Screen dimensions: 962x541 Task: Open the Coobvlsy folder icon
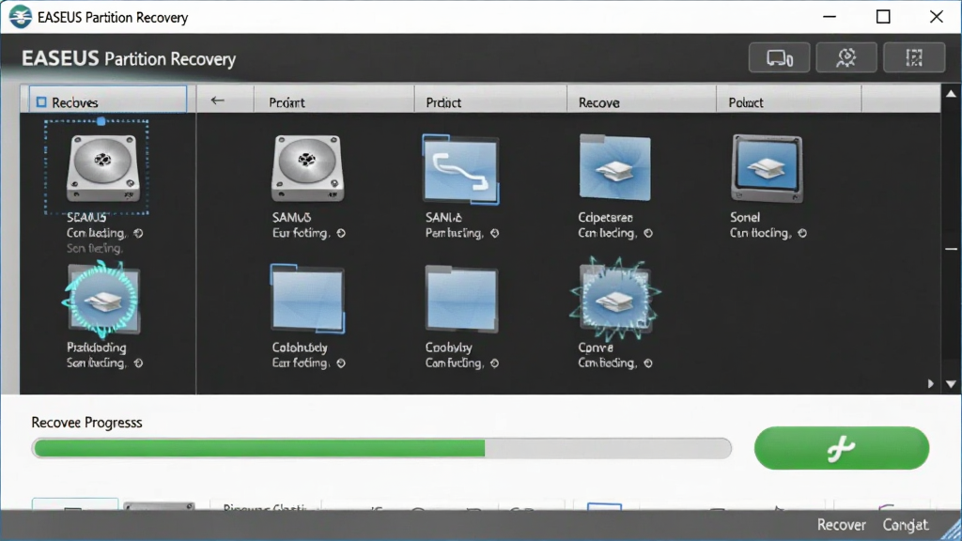click(461, 300)
